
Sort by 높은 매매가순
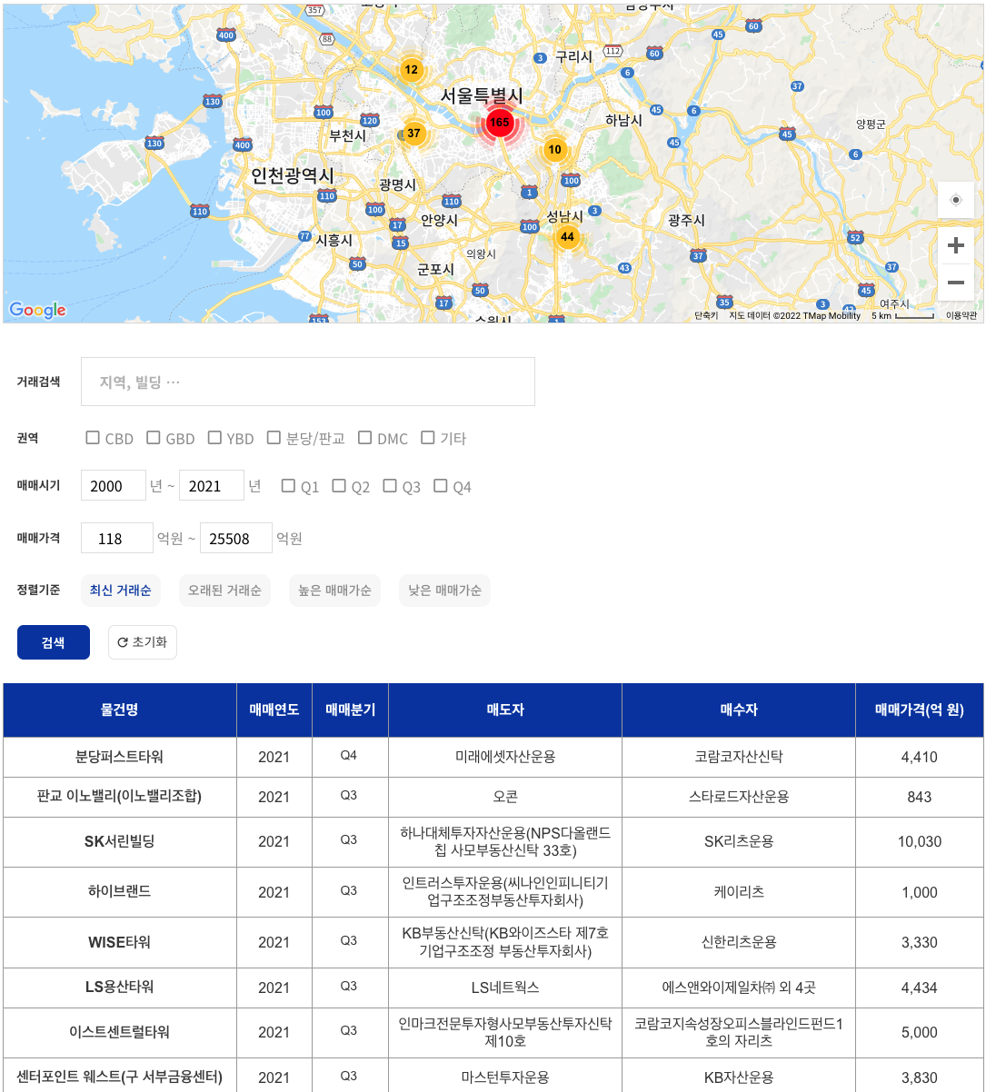(335, 591)
